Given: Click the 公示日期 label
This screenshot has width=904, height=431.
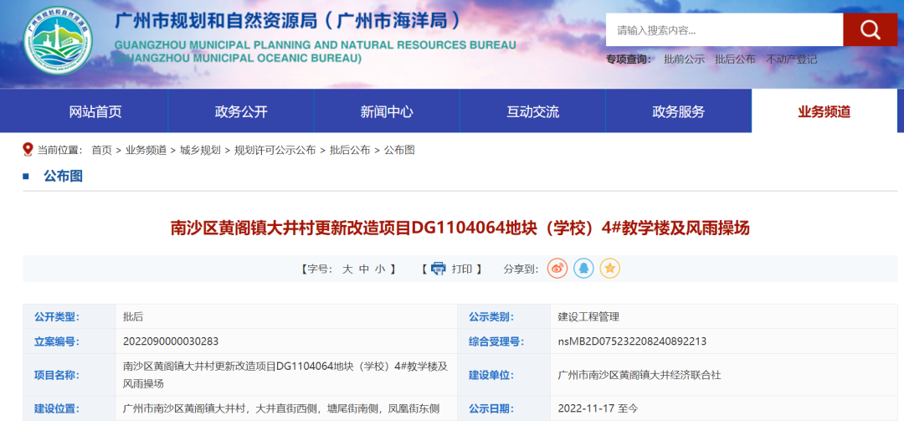Looking at the screenshot, I should coord(491,409).
